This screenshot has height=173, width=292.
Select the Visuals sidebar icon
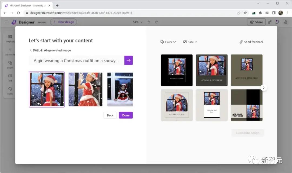(x=10, y=65)
